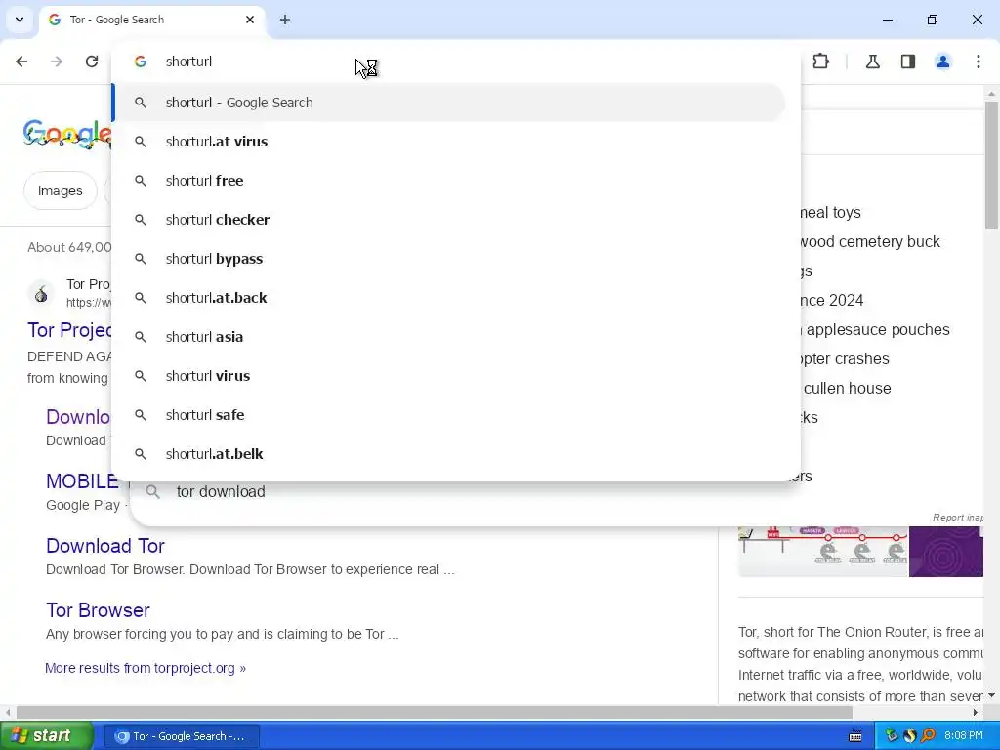Reload the current page
Screen dimensions: 1000x750
(x=92, y=62)
